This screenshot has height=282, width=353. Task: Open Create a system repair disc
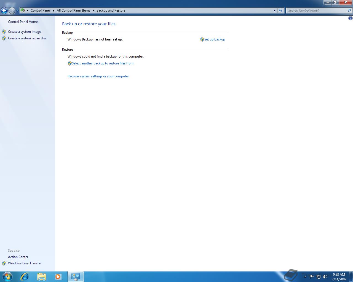coord(27,38)
